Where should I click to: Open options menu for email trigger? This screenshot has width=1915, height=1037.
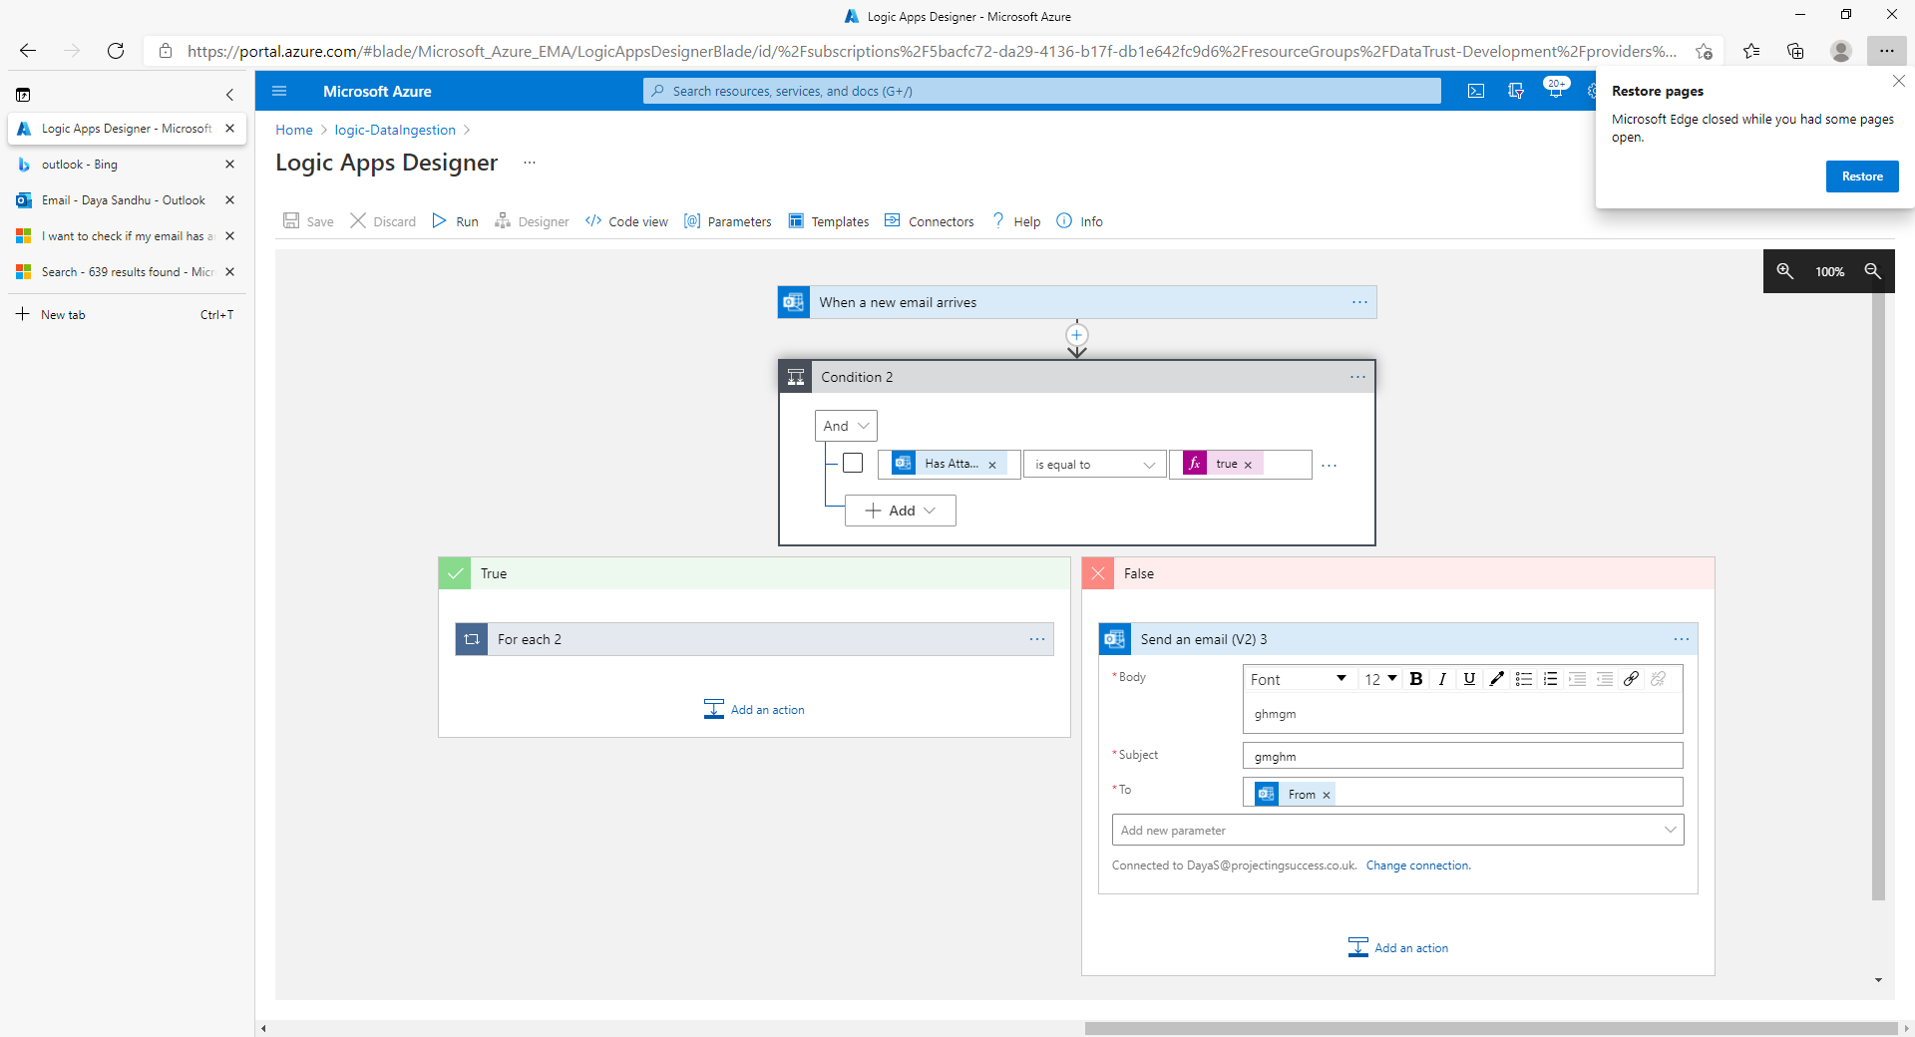pyautogui.click(x=1359, y=302)
